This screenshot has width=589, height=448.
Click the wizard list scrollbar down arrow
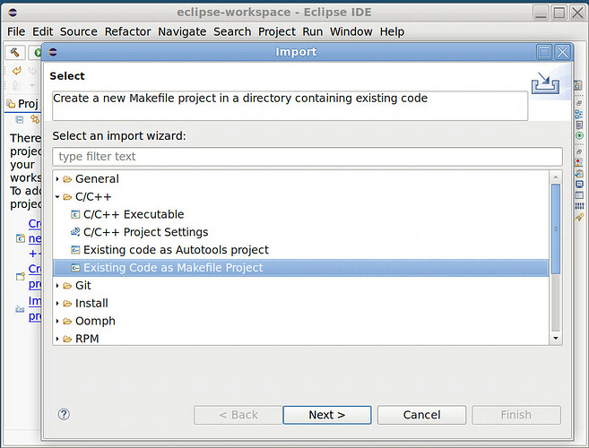click(x=556, y=338)
